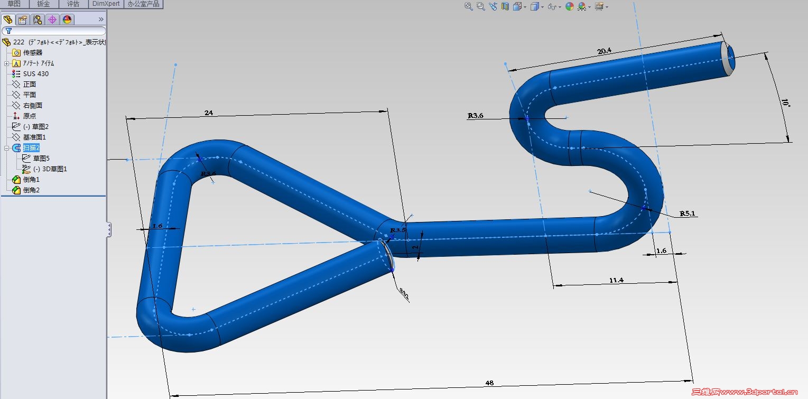This screenshot has width=808, height=399.
Task: Open the display style dropdown arrow
Action: 543,7
